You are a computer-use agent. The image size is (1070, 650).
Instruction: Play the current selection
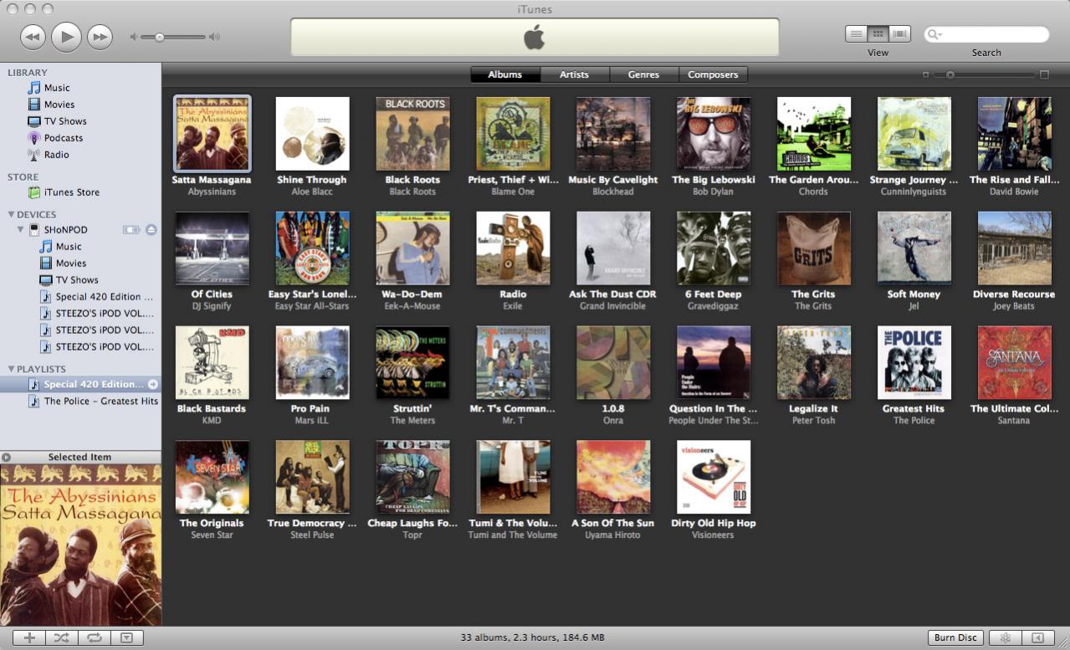[66, 36]
